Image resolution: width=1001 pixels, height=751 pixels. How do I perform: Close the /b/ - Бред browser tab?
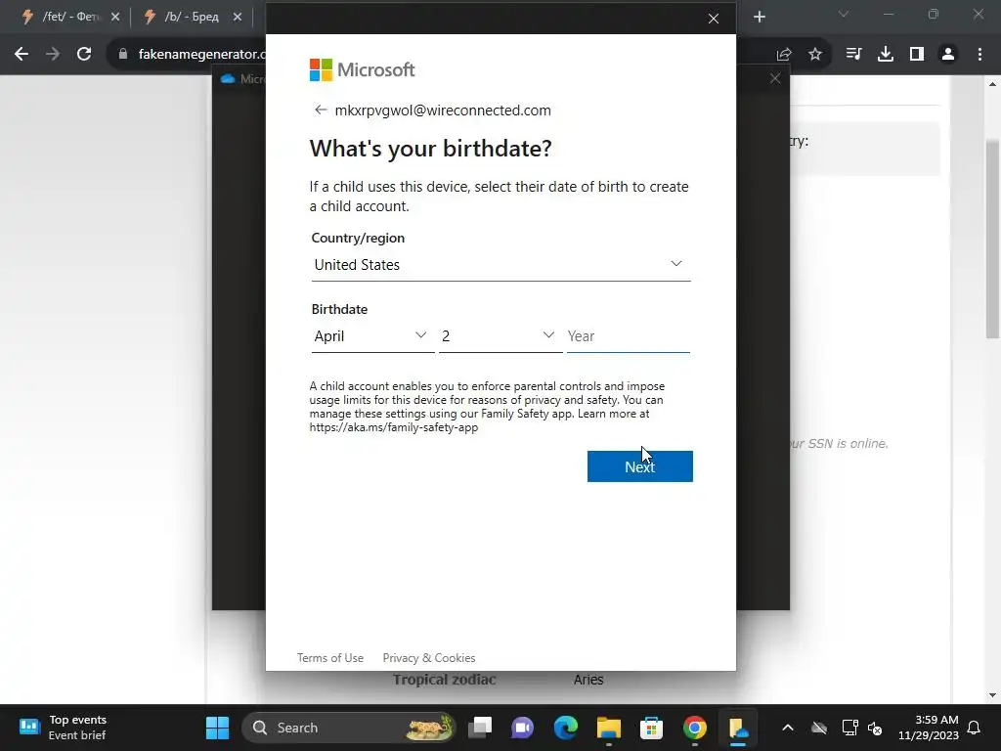pos(238,17)
